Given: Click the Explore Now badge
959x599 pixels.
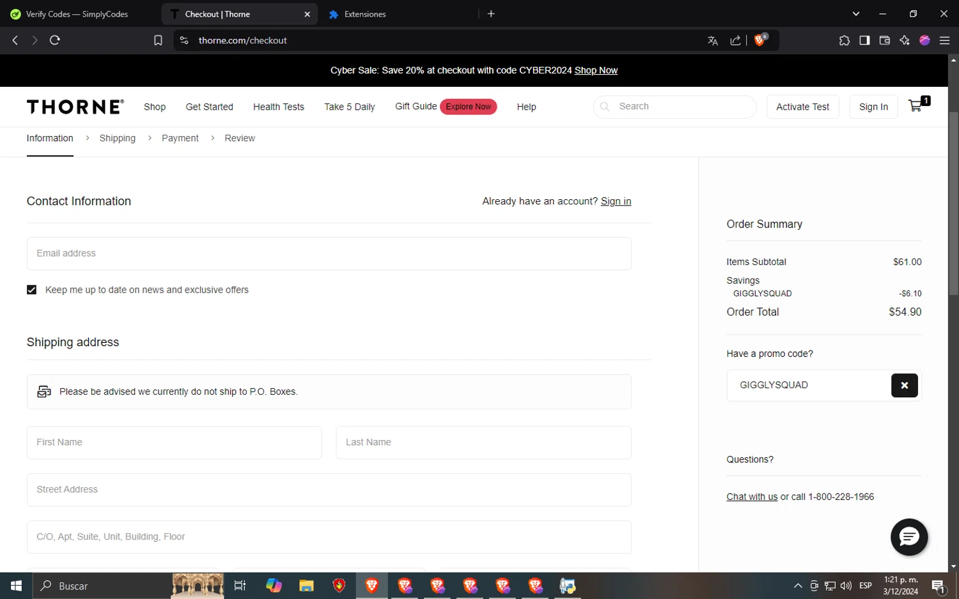Looking at the screenshot, I should [x=469, y=107].
